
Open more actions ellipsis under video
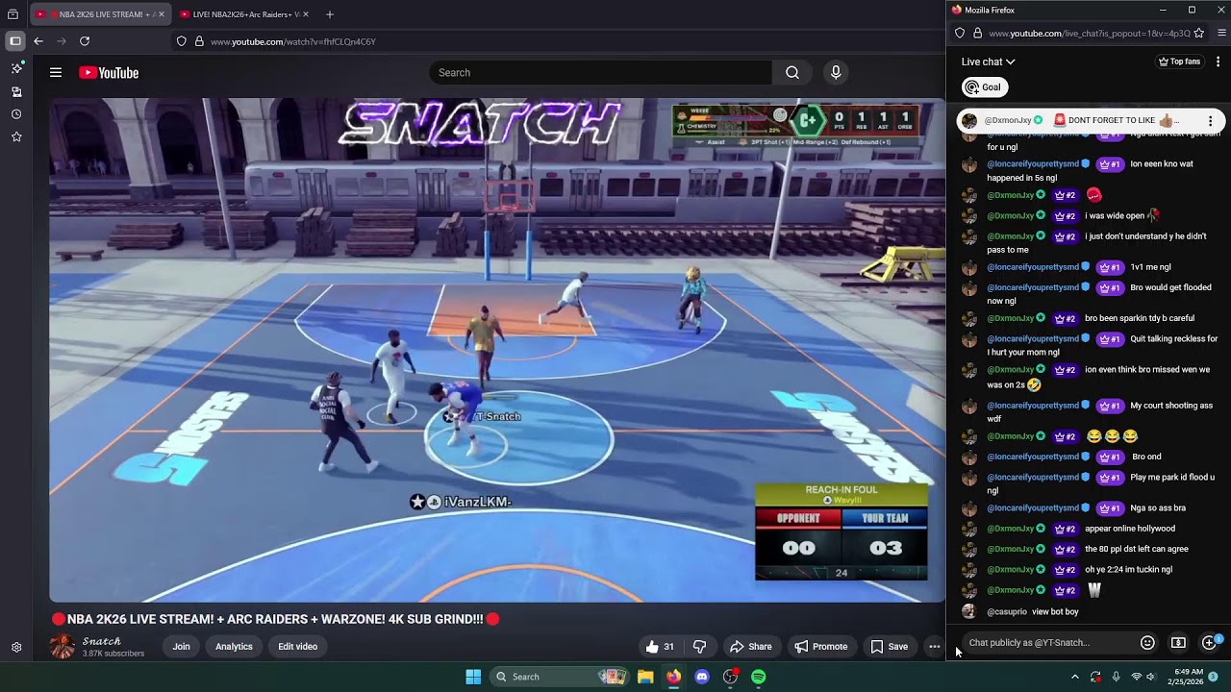934,647
